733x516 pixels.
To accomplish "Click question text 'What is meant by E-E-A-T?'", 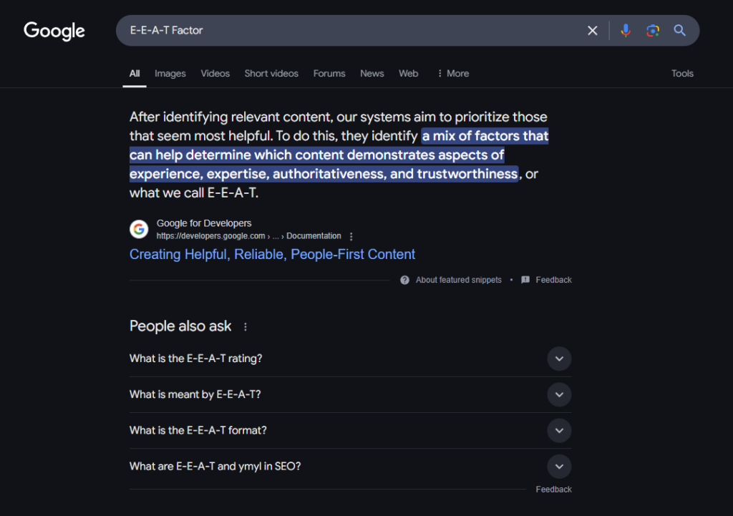I will coord(195,394).
